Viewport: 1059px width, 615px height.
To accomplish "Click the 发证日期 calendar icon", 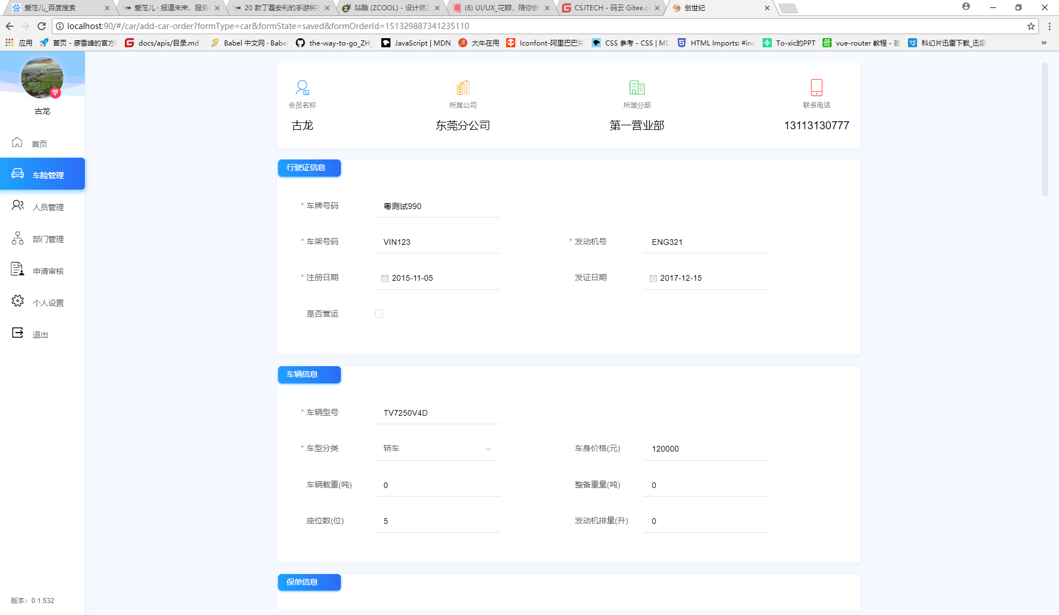I will point(653,278).
